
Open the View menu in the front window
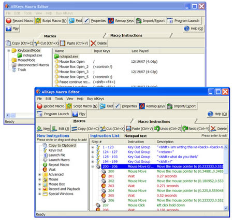pyautogui.click(x=70, y=99)
